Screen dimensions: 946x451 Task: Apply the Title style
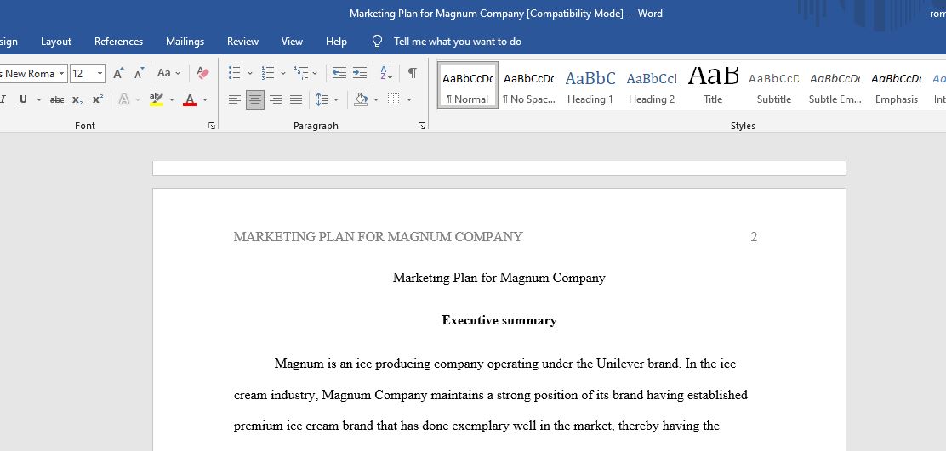(x=713, y=85)
